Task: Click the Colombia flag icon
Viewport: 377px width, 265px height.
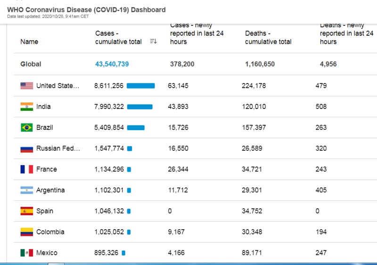Action: click(27, 232)
